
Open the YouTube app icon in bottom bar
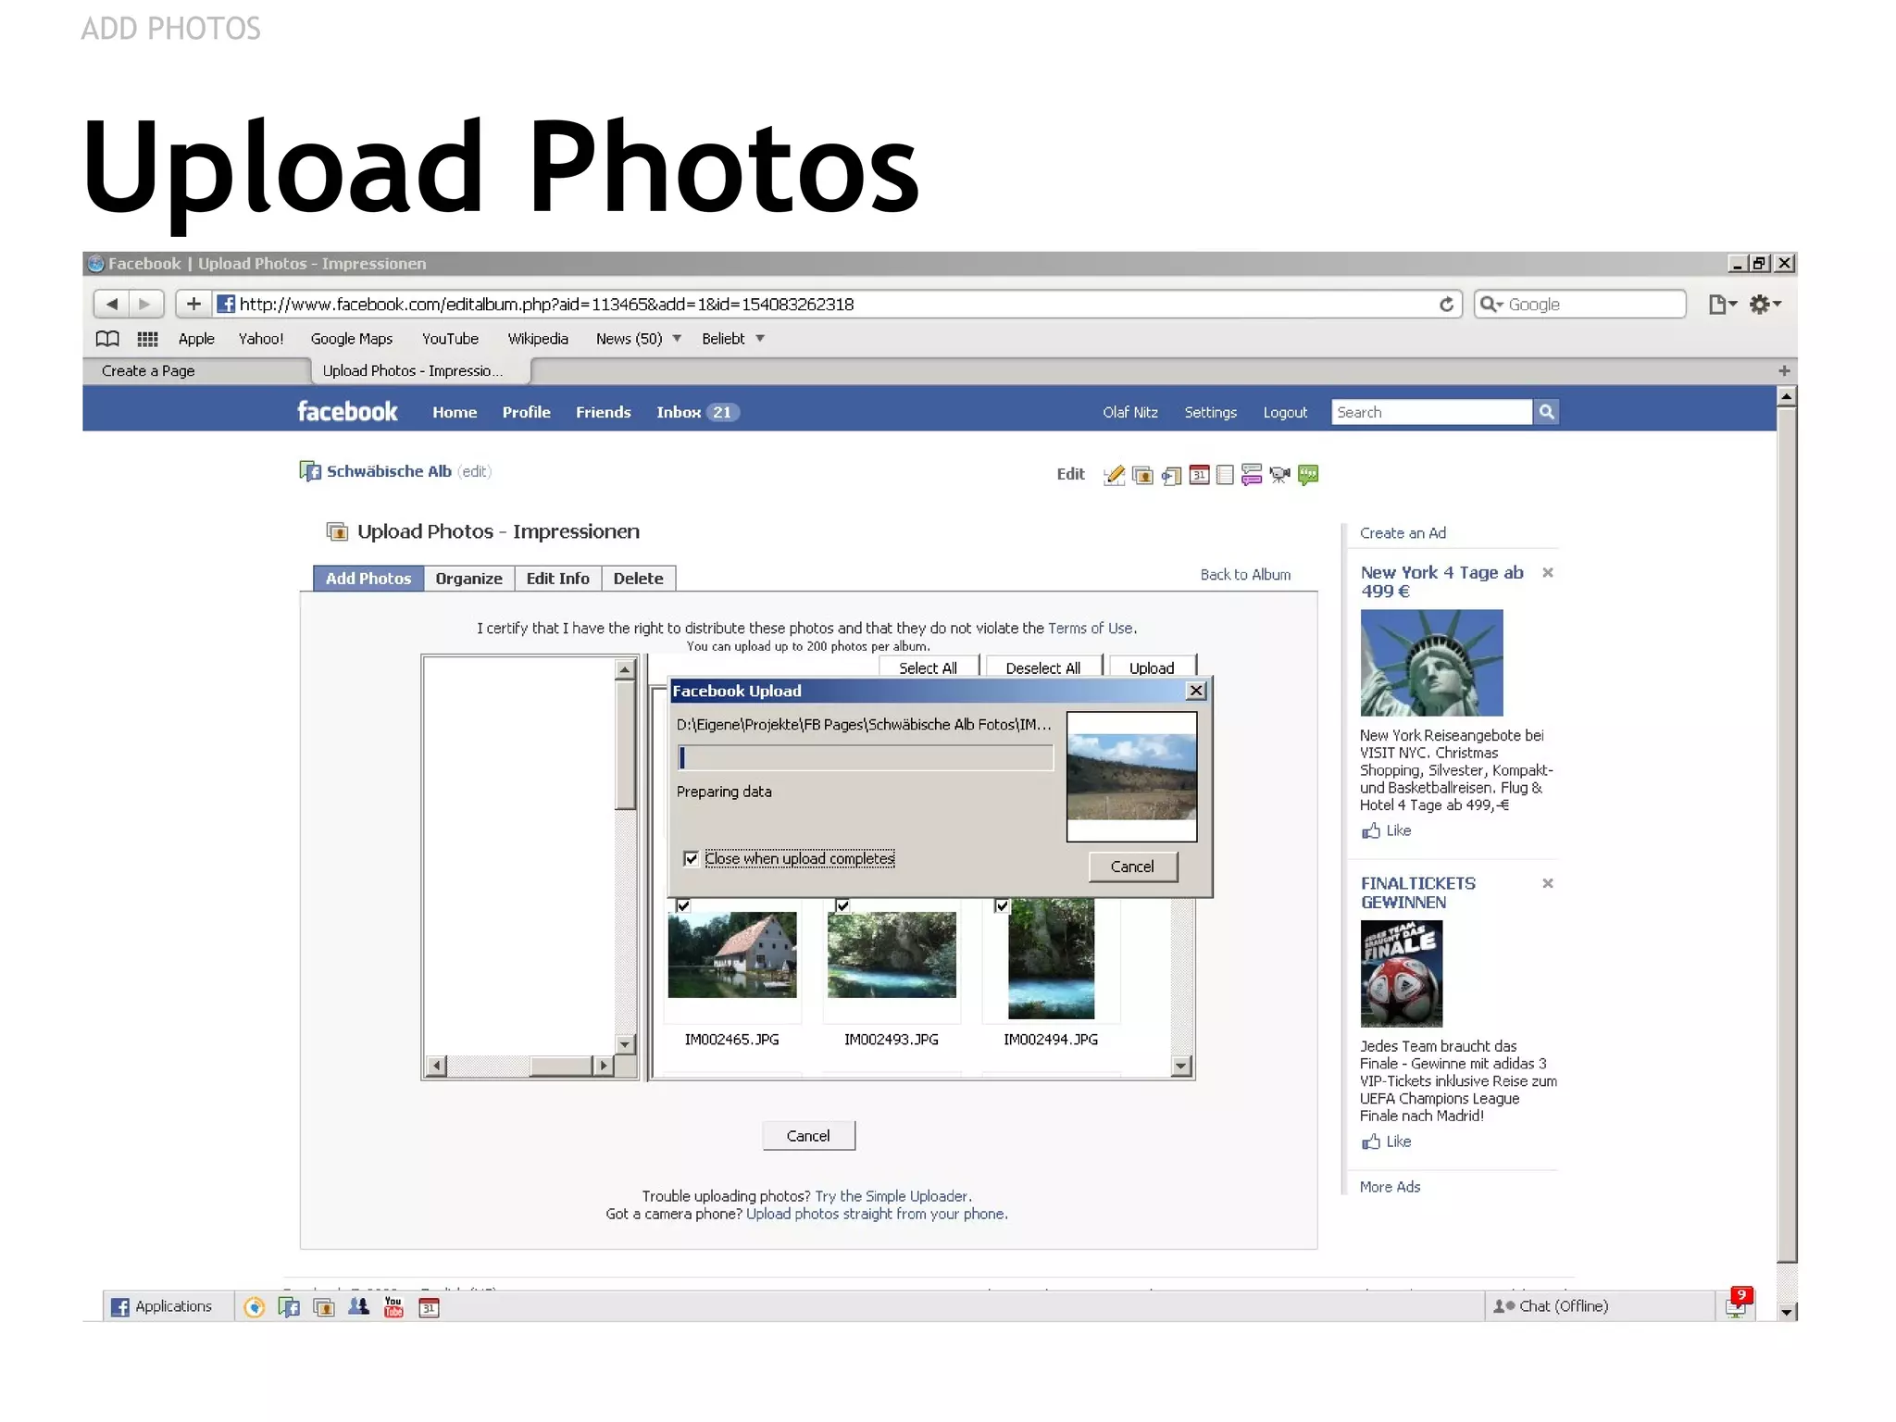tap(393, 1306)
